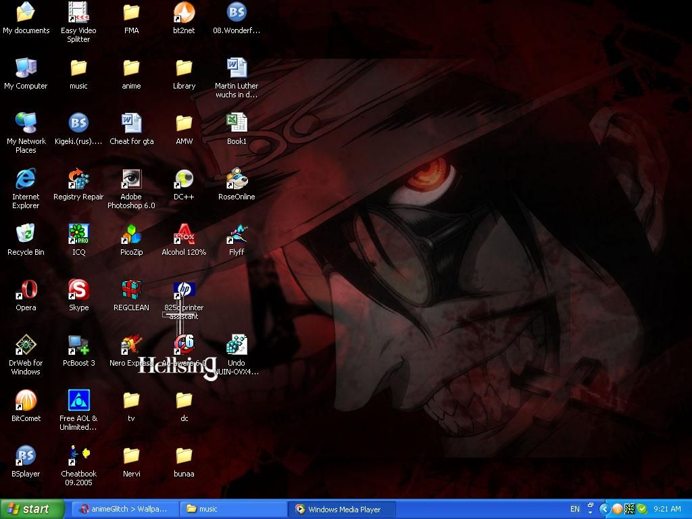Screen dimensions: 692x519
Task: Select the Adobe Photoshop 6.0 shortcut
Action: (x=131, y=178)
